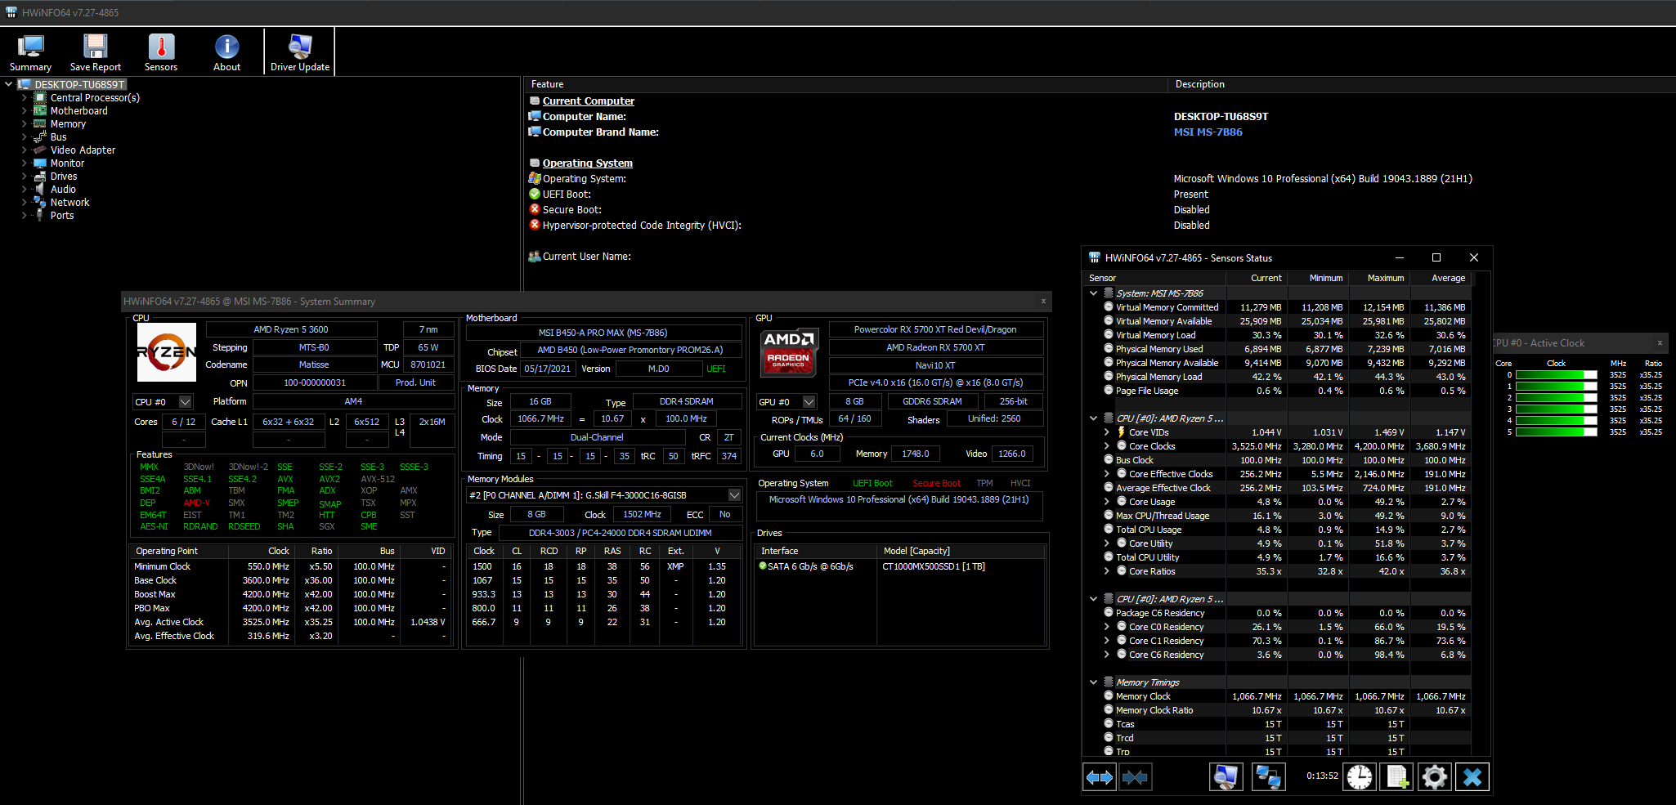Click the Core 0 green clock bar
Screen dimensions: 1676x805
coord(1557,375)
